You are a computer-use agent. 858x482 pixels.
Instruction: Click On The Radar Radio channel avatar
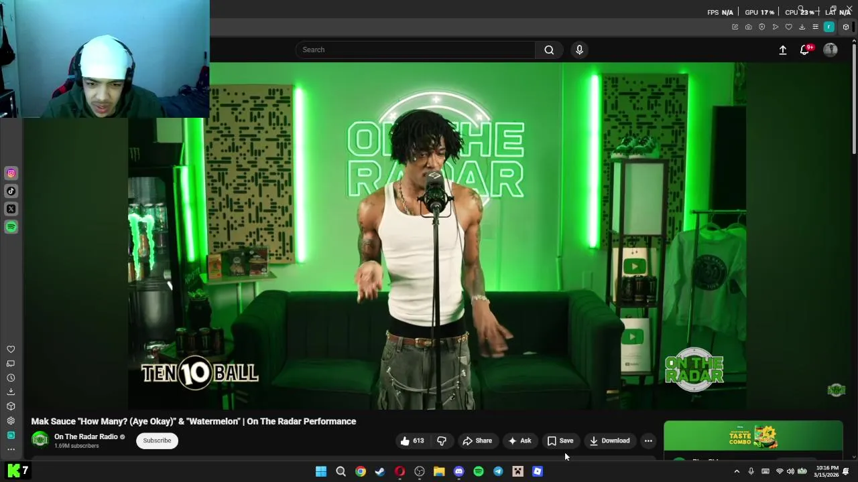click(40, 440)
